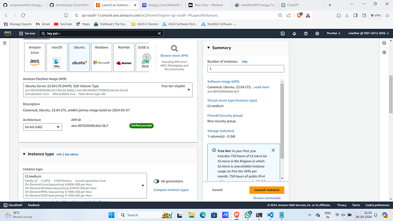Open CloudShell from the footer
The height and width of the screenshot is (221, 393).
tap(13, 205)
